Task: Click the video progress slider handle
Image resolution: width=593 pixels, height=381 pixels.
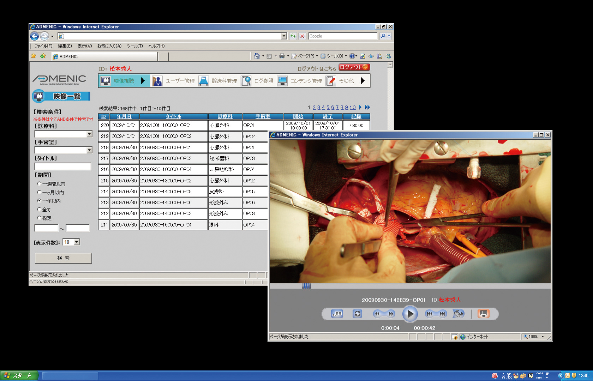Action: [306, 286]
